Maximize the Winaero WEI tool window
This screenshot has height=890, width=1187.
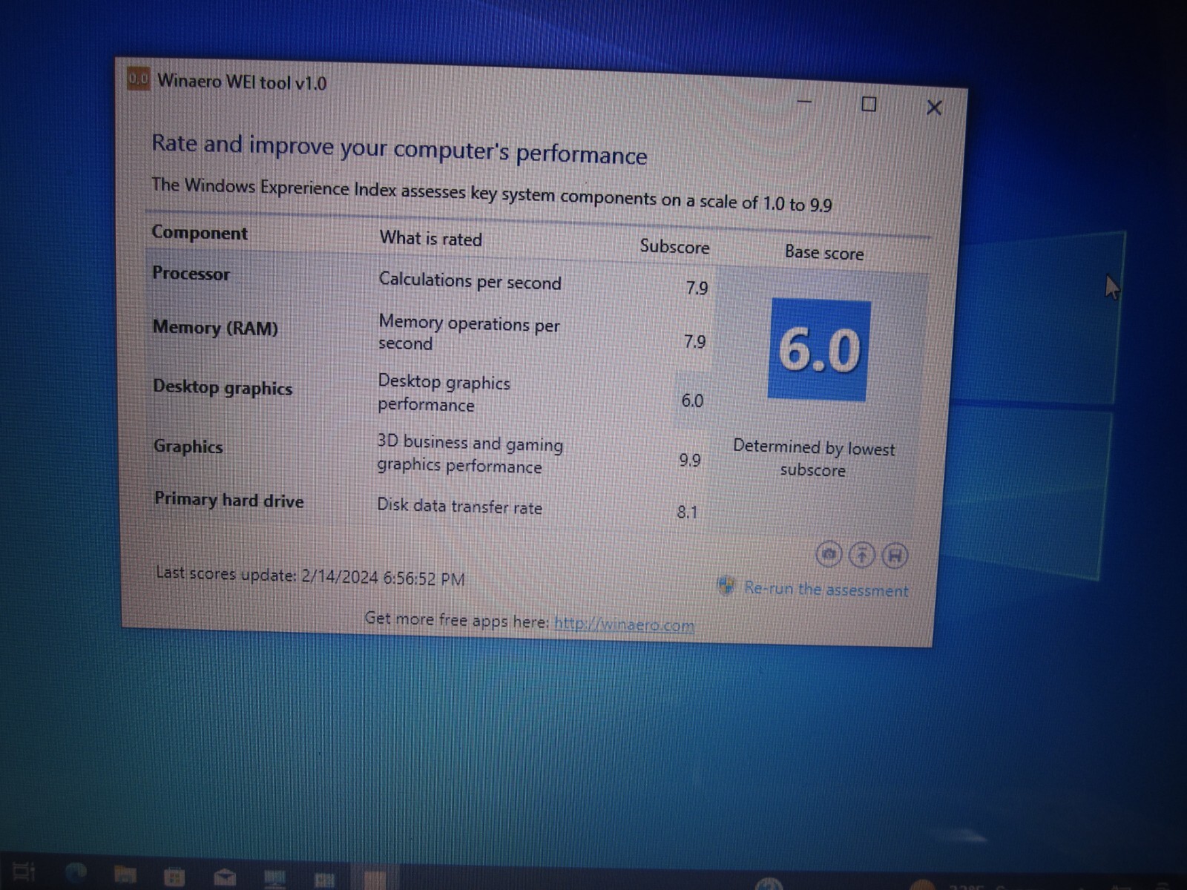[x=869, y=104]
